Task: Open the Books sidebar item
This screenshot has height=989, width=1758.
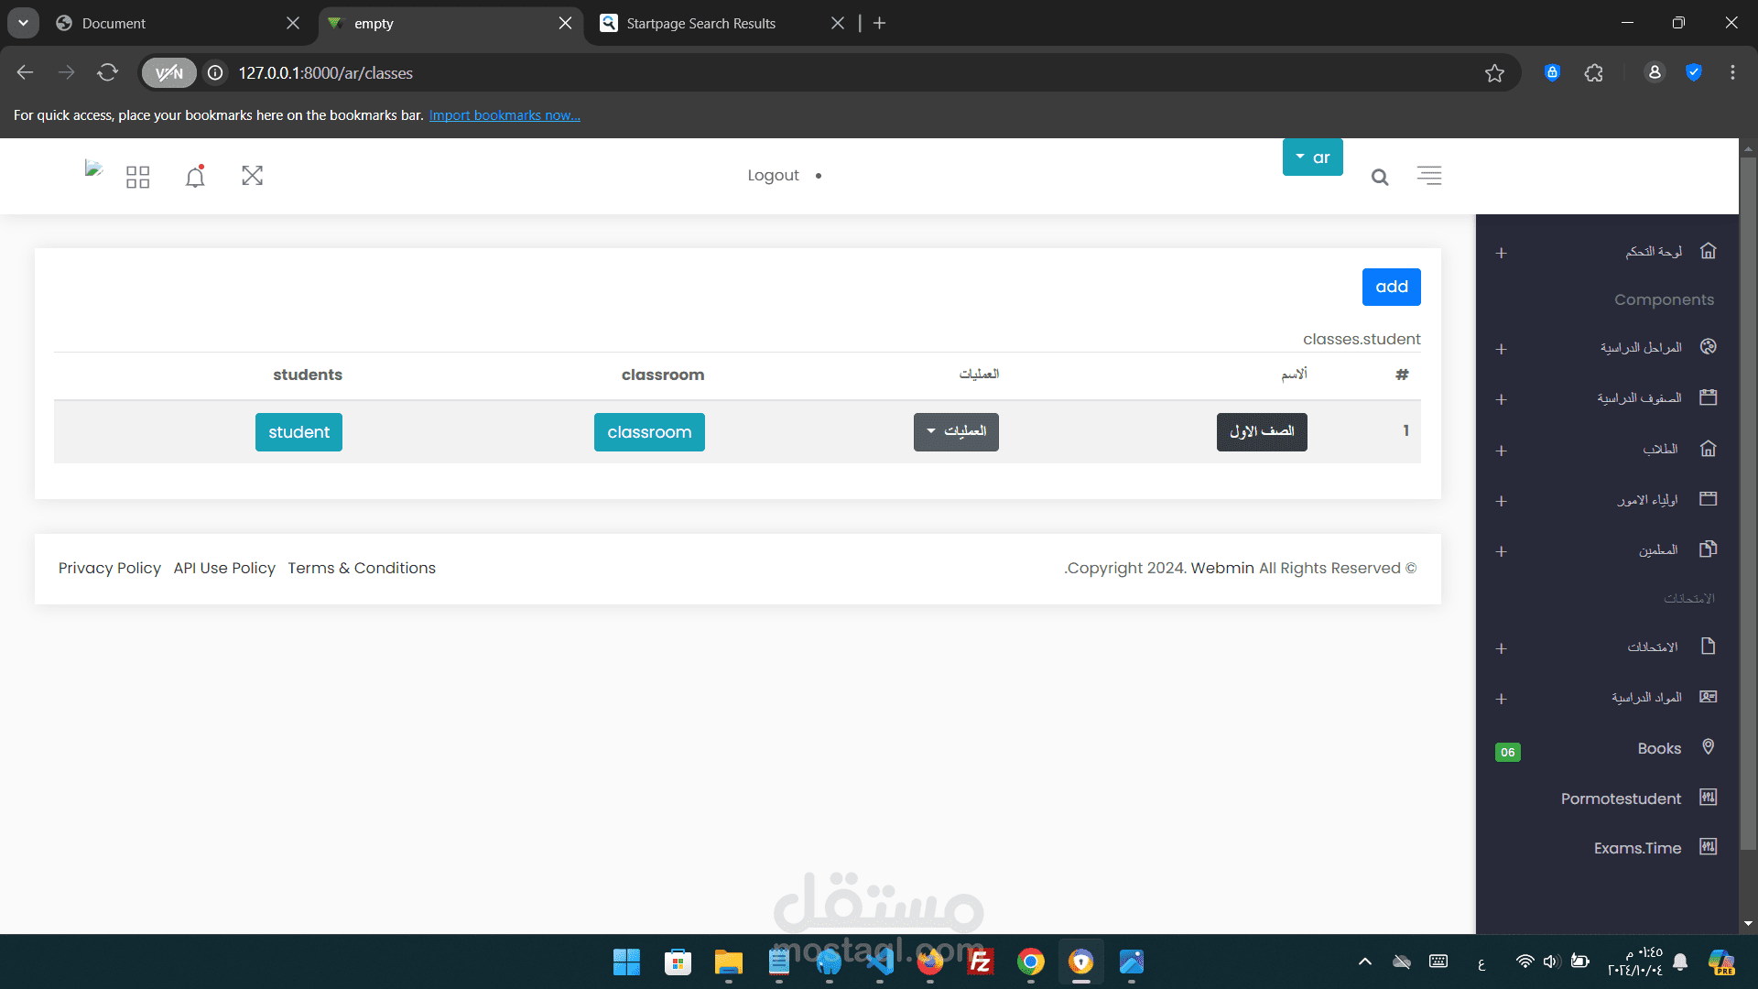Action: point(1659,749)
